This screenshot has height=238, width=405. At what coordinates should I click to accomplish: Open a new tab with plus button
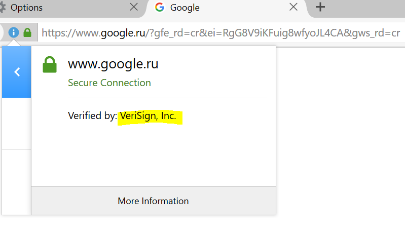(x=320, y=7)
